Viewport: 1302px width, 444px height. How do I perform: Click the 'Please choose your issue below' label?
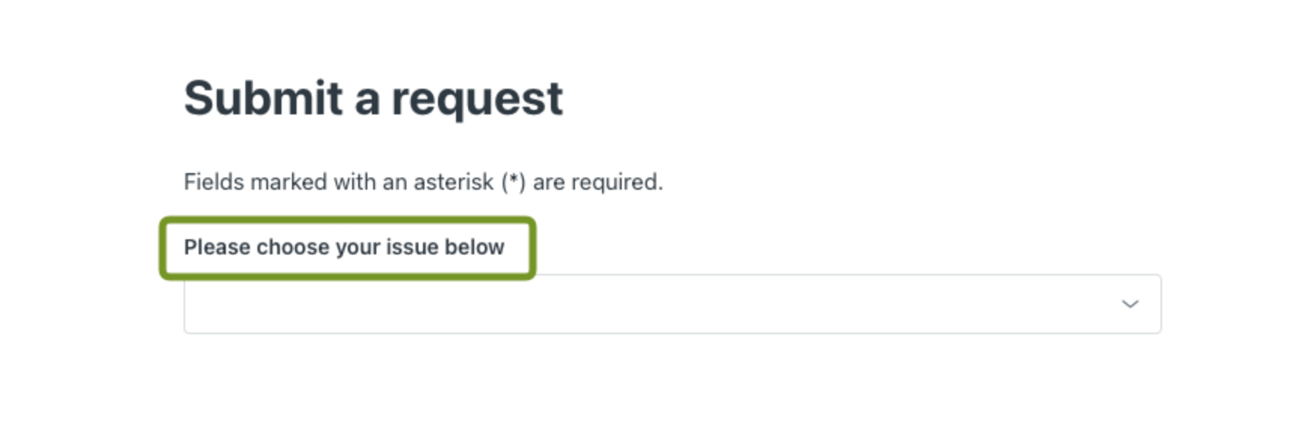pos(344,248)
